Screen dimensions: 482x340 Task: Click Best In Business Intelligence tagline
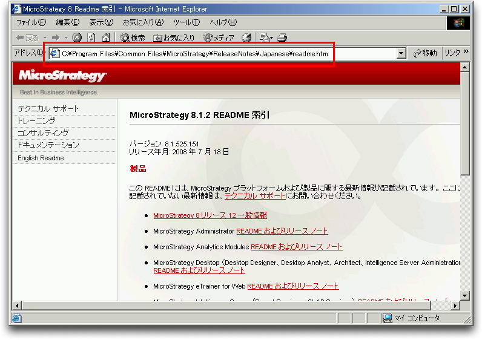pos(59,92)
